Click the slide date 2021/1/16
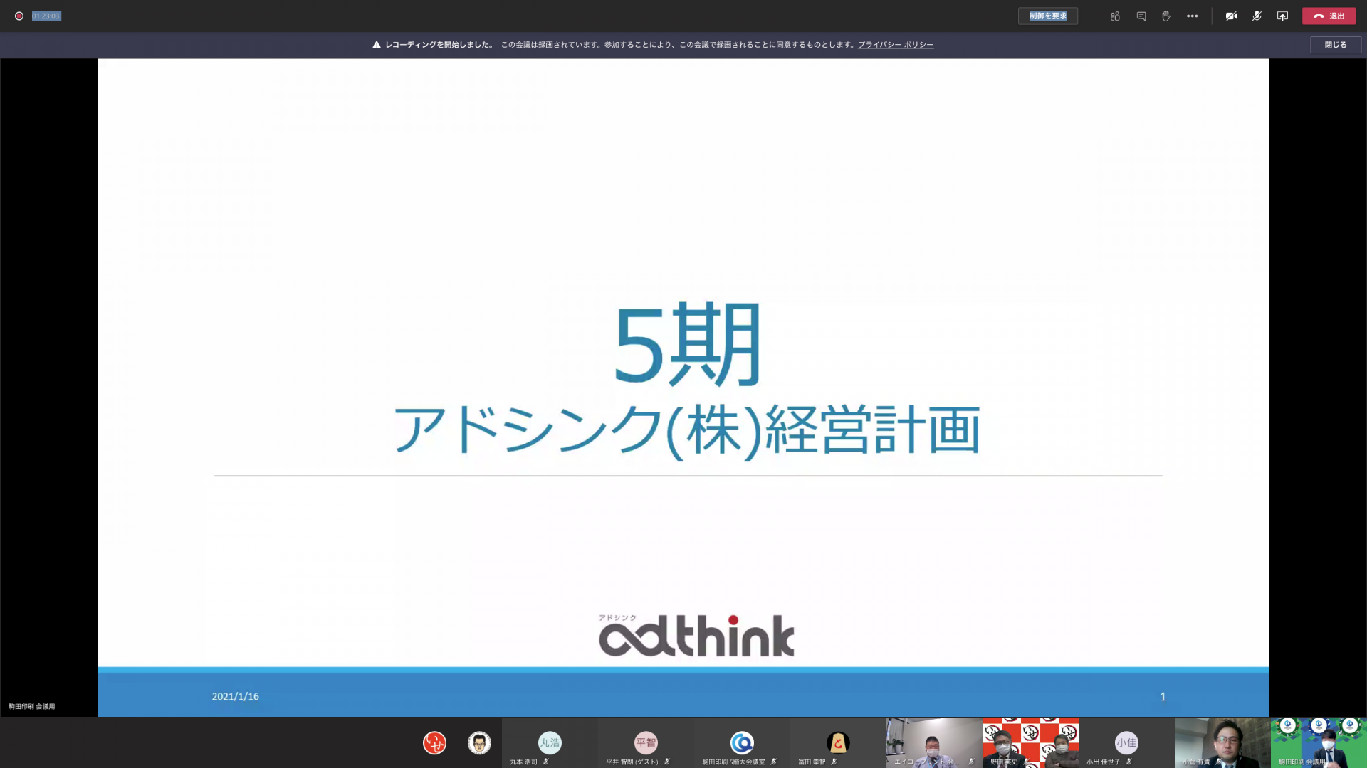 tap(236, 697)
